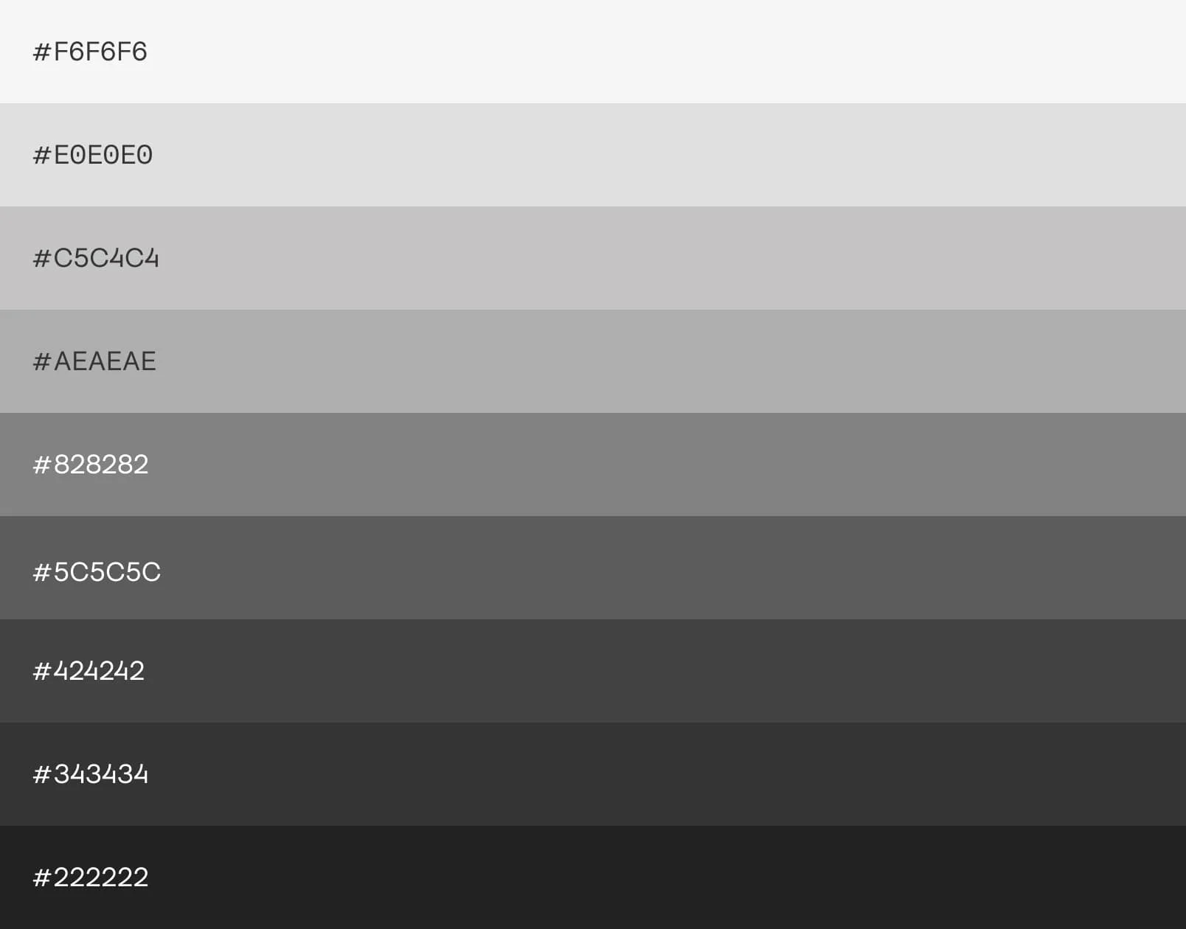The image size is (1186, 929).
Task: Pick the lightest gray band in the palette
Action: 593,52
